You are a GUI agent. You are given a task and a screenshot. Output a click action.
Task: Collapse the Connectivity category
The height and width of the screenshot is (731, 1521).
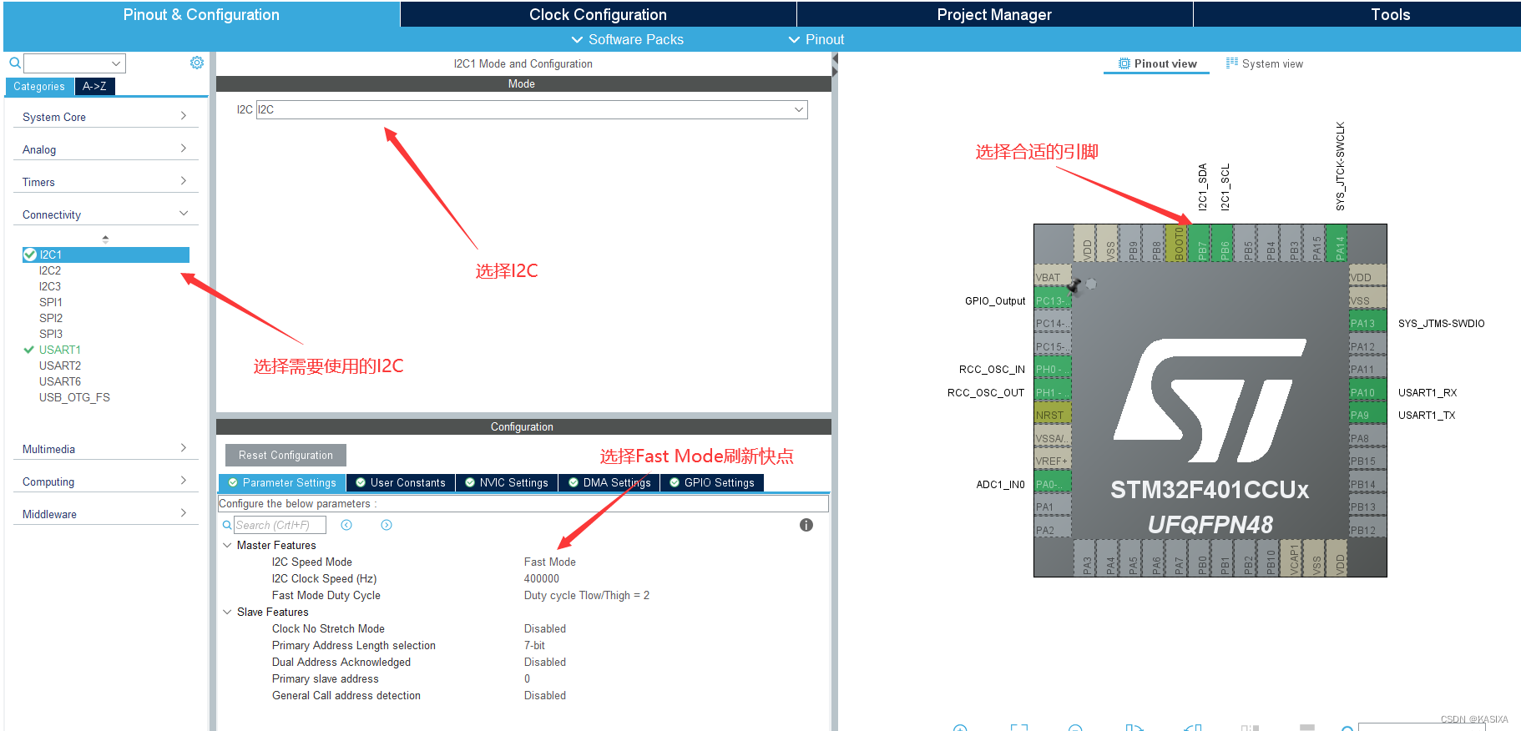click(184, 214)
